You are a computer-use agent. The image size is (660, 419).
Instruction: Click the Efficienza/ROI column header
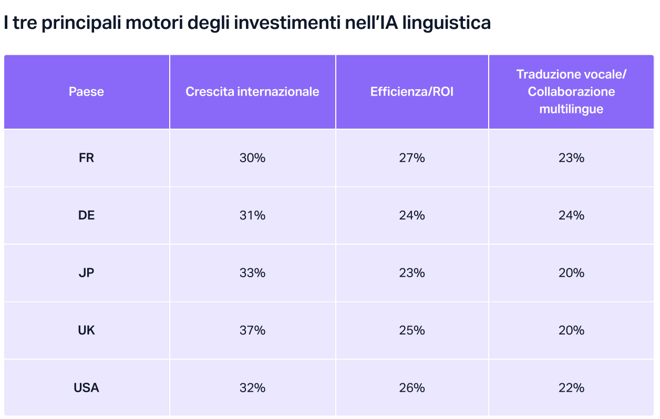pyautogui.click(x=412, y=92)
